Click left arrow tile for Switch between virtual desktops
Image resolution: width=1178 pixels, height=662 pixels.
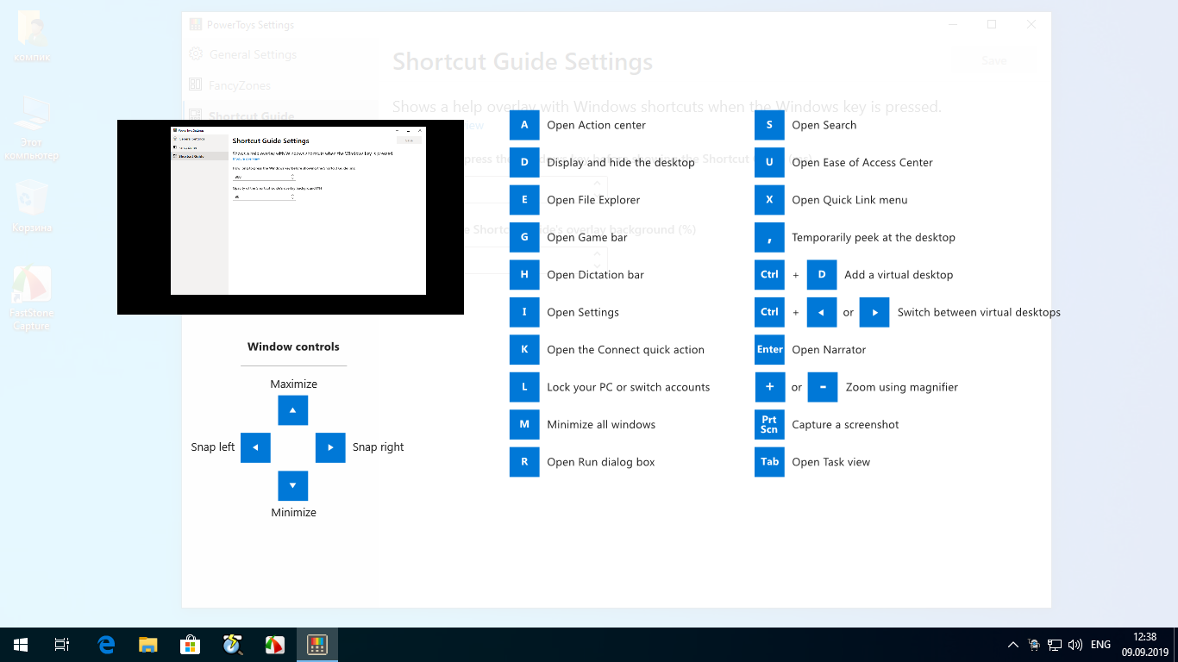(822, 312)
